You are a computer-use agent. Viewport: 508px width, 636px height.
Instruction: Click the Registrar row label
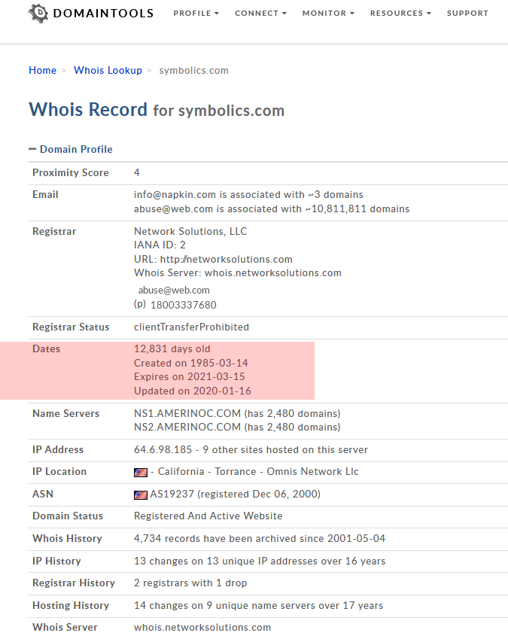pos(54,232)
